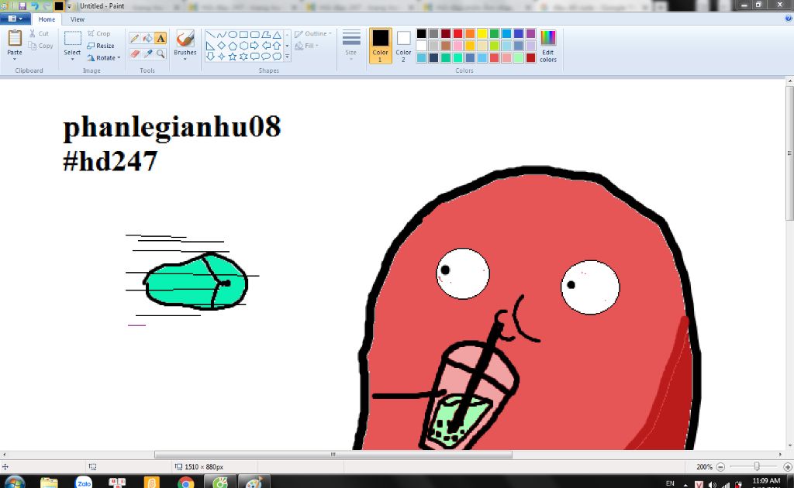Expand the Shapes gallery more arrow
The width and height of the screenshot is (794, 488).
pos(287,57)
